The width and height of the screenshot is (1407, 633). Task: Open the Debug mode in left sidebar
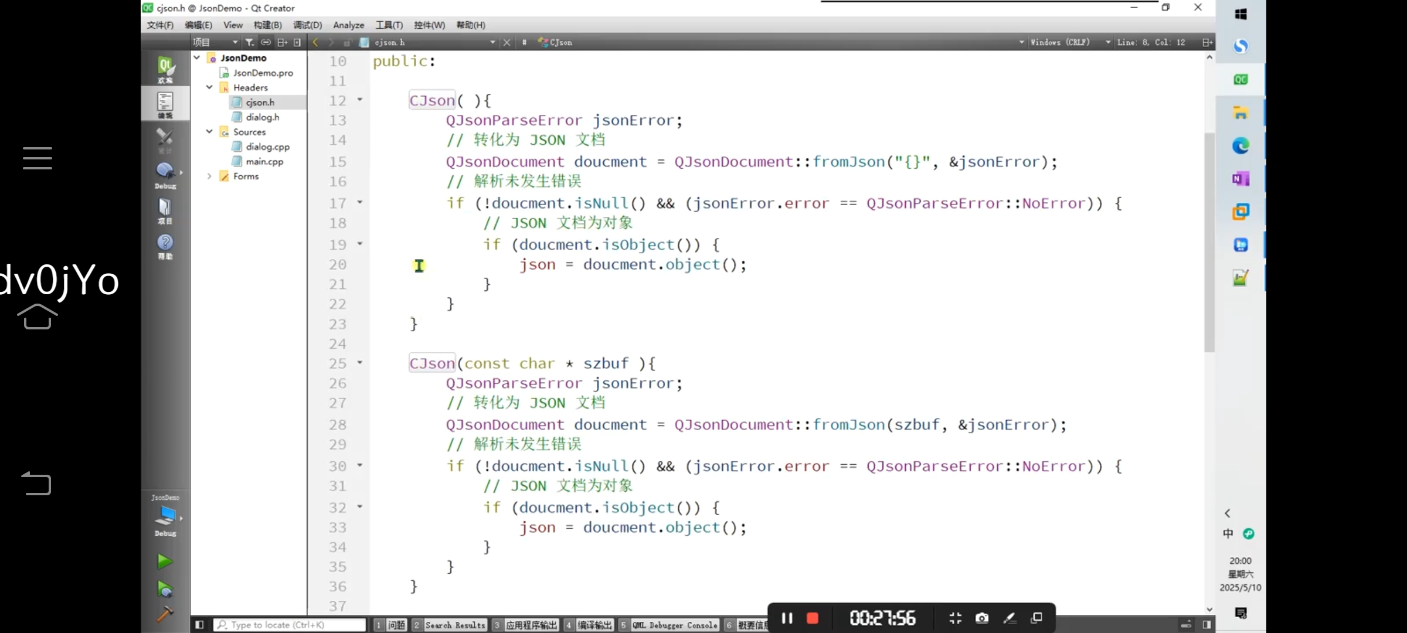(x=165, y=175)
